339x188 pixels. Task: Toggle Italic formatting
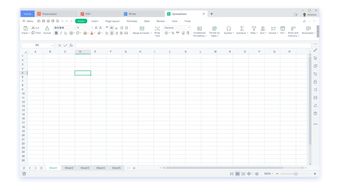[61, 33]
